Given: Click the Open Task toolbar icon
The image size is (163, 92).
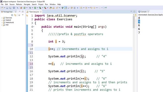Looking at the screenshot, I should [53, 8].
